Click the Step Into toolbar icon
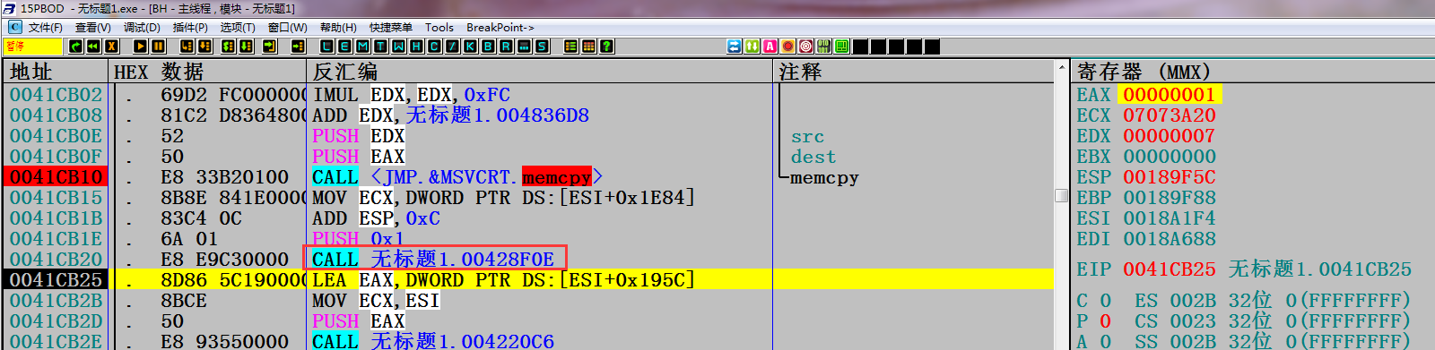This screenshot has height=350, width=1435. click(x=187, y=46)
